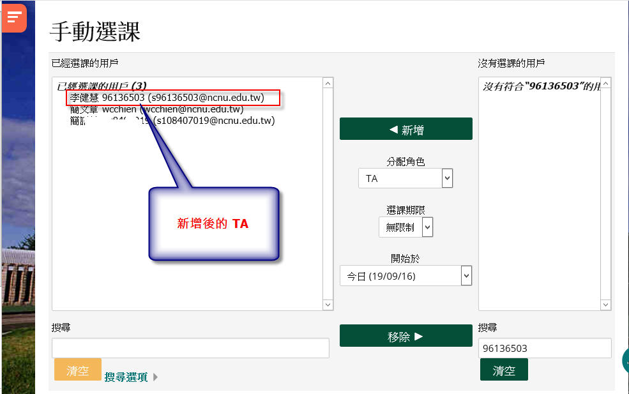Click the green 新增 button
The image size is (629, 394).
click(x=405, y=129)
